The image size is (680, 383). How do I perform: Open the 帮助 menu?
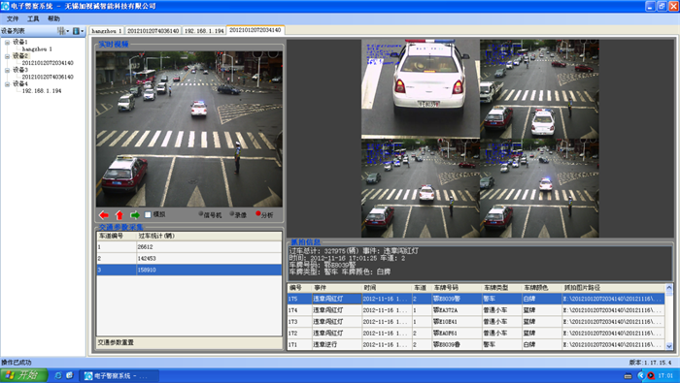pos(53,18)
